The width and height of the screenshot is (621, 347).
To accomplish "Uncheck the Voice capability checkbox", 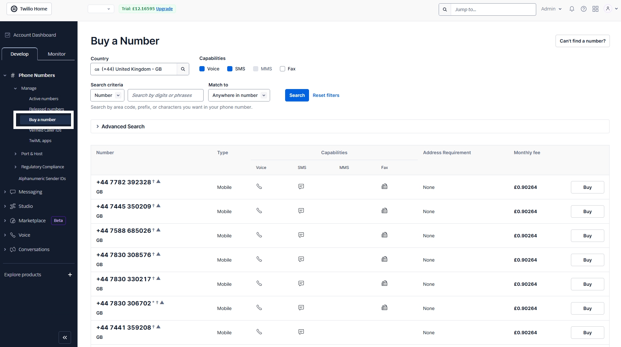I will click(202, 69).
